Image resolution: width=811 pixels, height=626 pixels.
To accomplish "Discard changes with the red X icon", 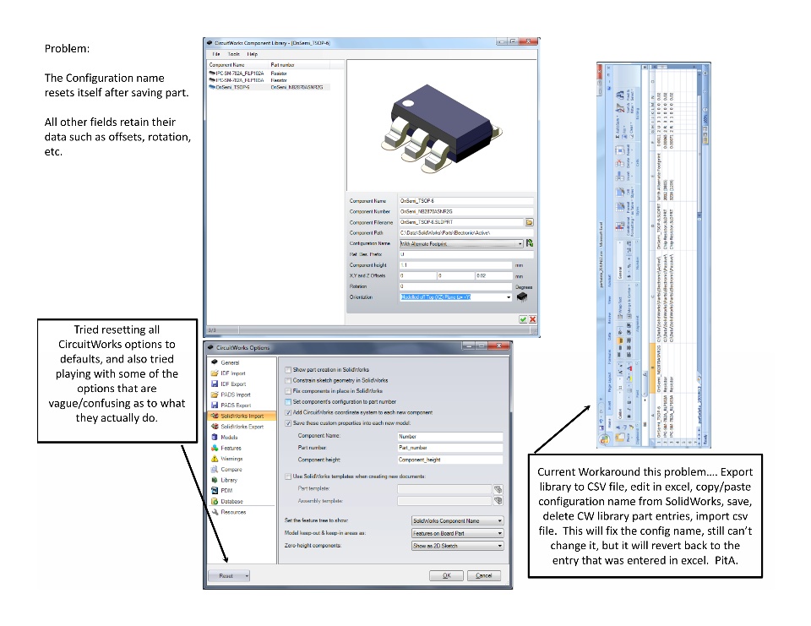I will tap(532, 319).
